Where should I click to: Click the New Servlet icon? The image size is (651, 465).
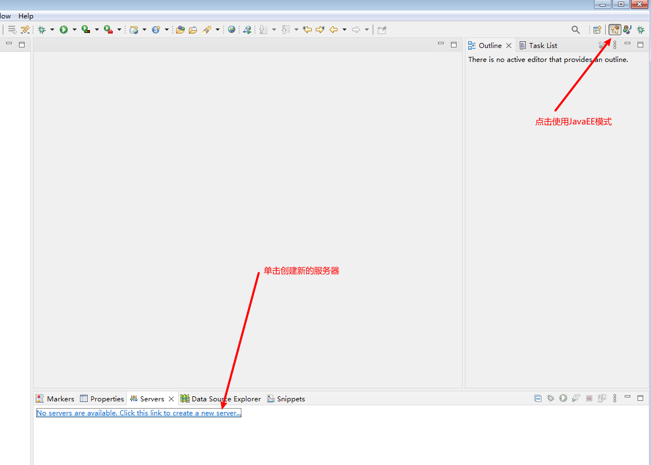[x=156, y=30]
